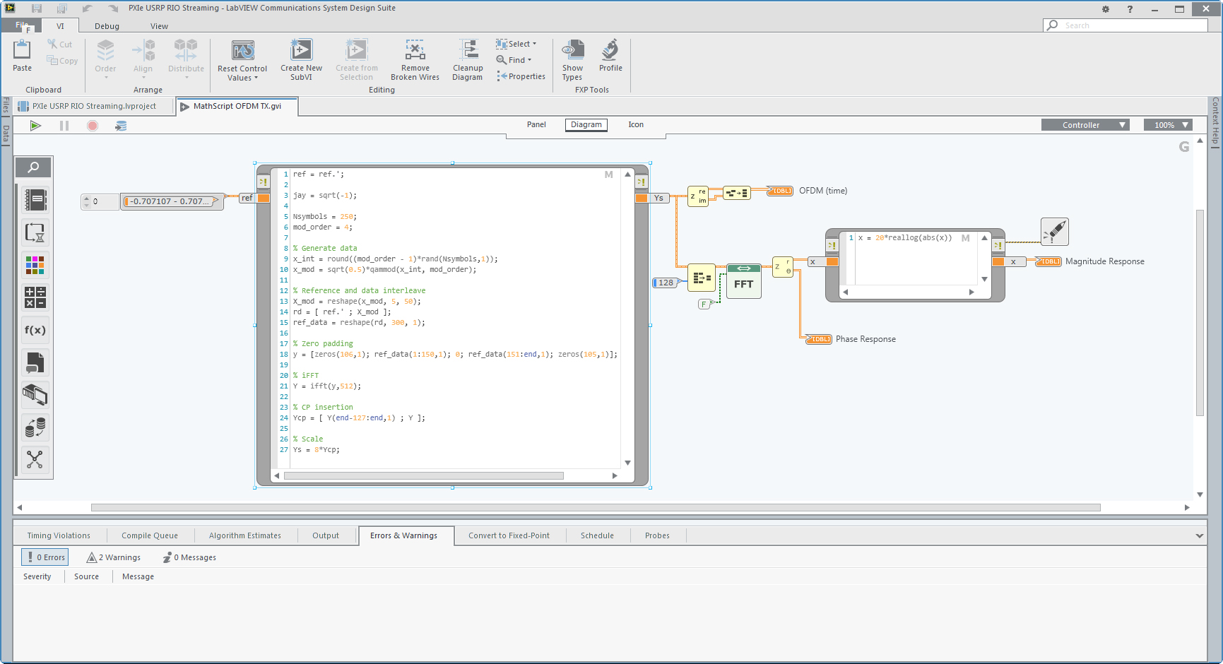Viewport: 1223px width, 664px height.
Task: Click the Severity column header
Action: click(37, 576)
